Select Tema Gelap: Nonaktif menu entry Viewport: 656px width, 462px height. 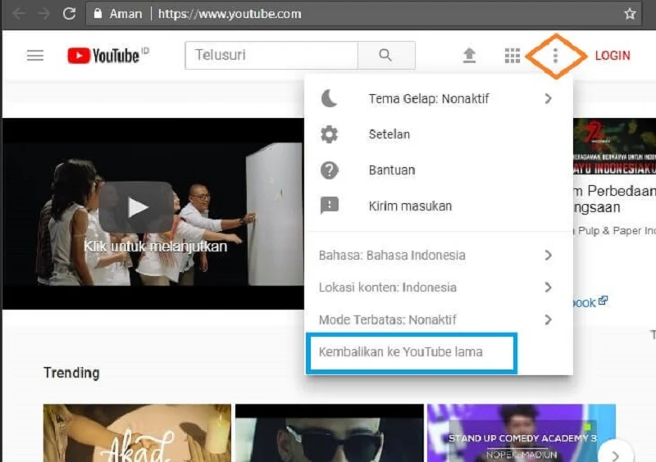point(439,98)
